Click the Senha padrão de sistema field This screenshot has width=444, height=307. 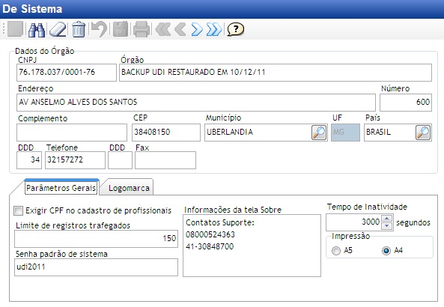click(x=96, y=267)
